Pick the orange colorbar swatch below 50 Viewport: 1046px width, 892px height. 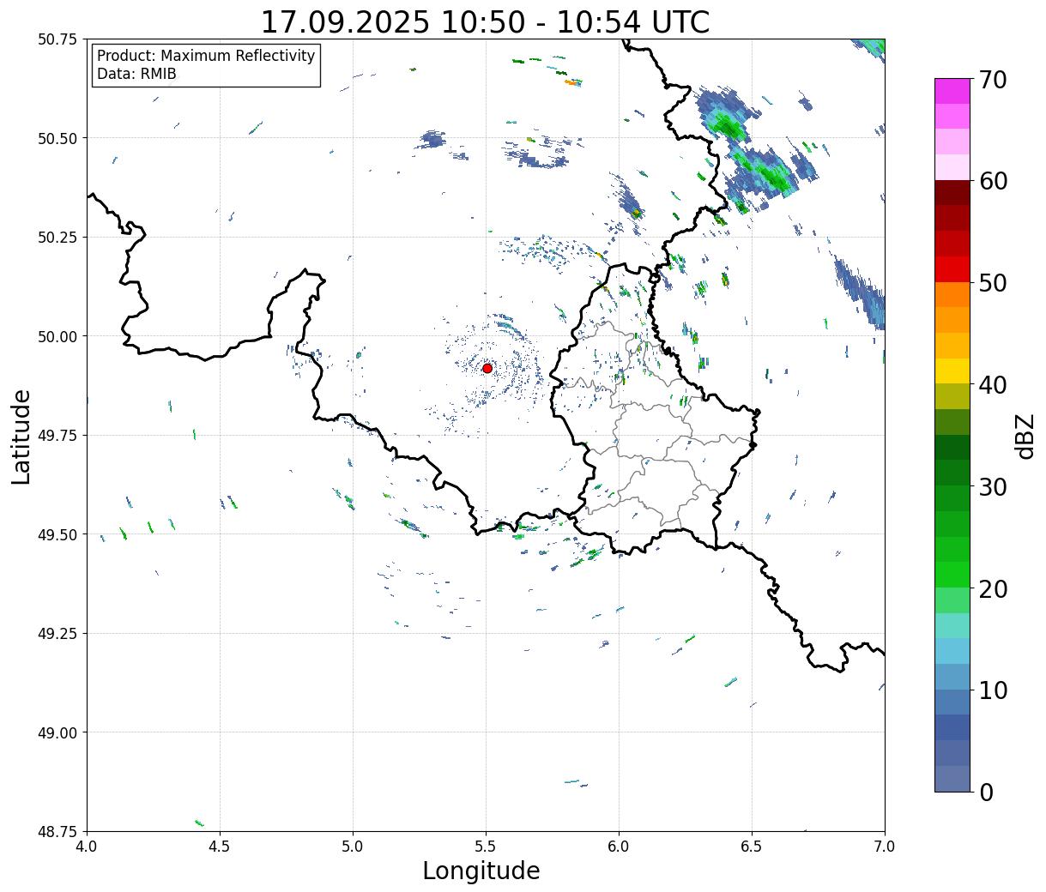pos(952,295)
